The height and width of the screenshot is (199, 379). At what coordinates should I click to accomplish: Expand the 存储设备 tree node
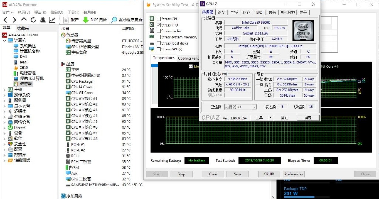click(x=4, y=117)
